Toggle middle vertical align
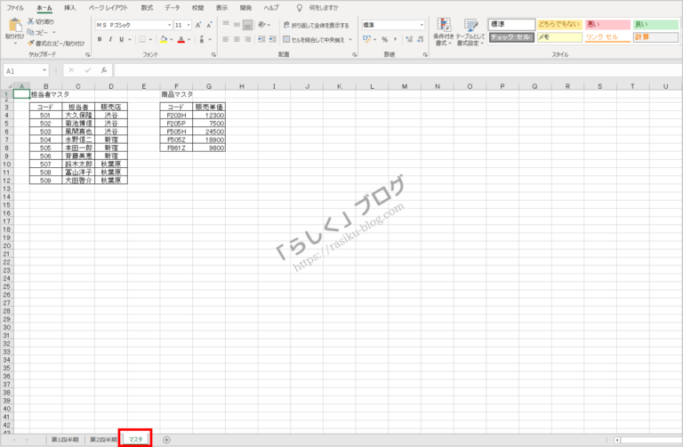 pyautogui.click(x=237, y=25)
